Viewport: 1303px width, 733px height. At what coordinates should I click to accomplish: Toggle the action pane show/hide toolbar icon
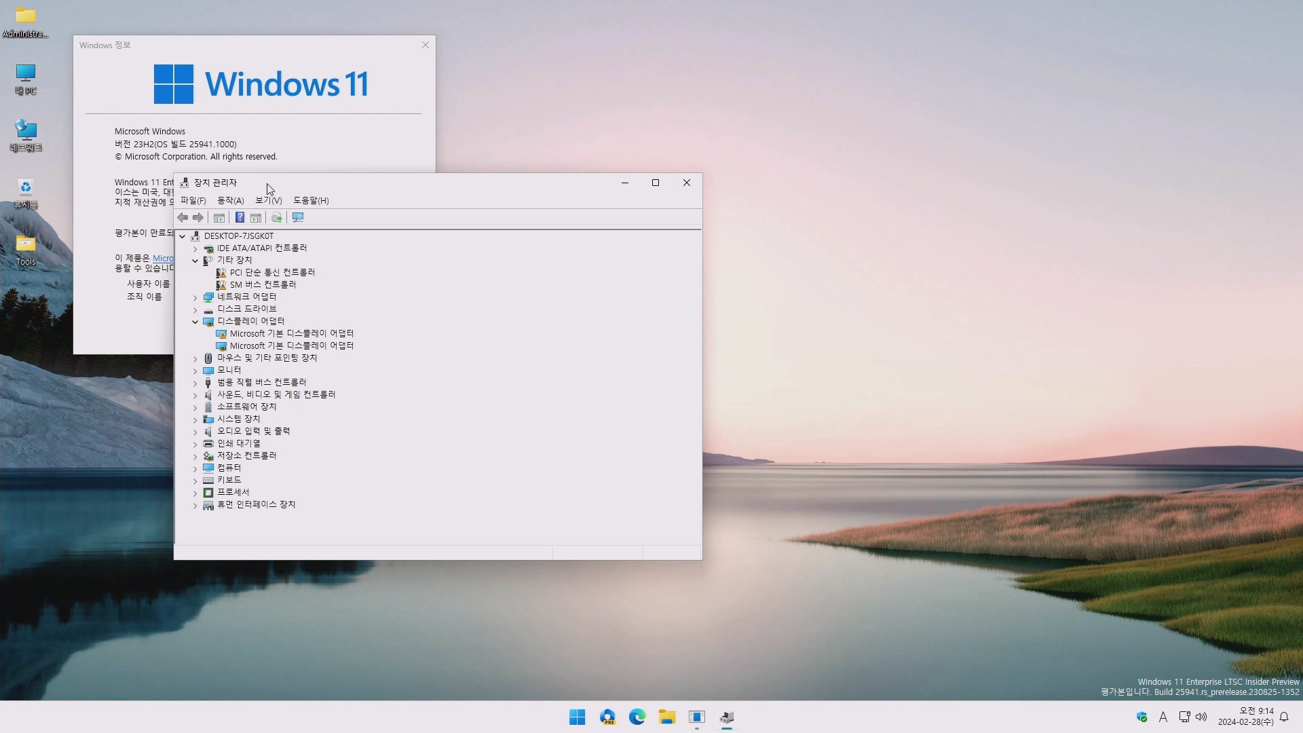point(256,218)
